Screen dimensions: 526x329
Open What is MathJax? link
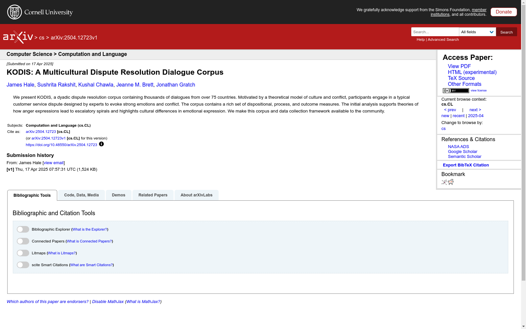click(143, 302)
